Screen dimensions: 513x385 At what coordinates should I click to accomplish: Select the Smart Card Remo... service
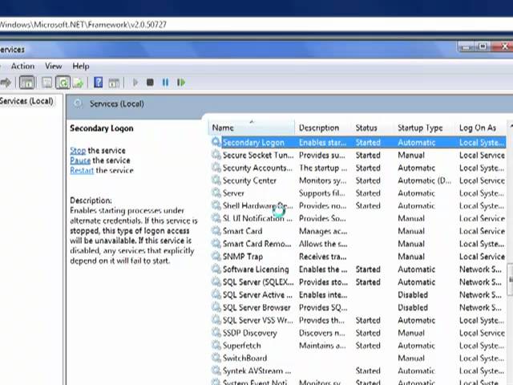pyautogui.click(x=358, y=244)
